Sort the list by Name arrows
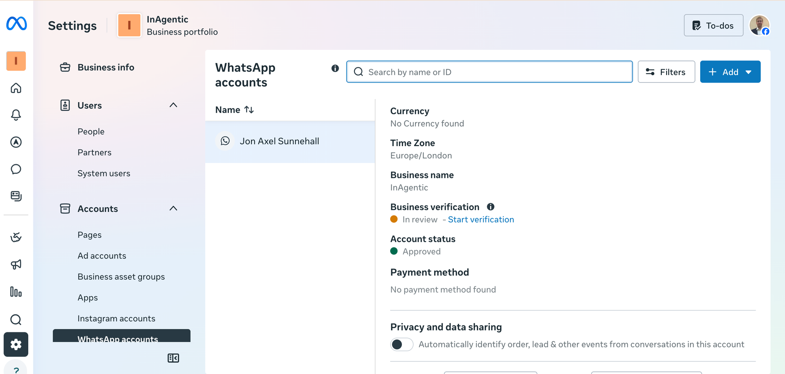This screenshot has height=374, width=785. (249, 110)
